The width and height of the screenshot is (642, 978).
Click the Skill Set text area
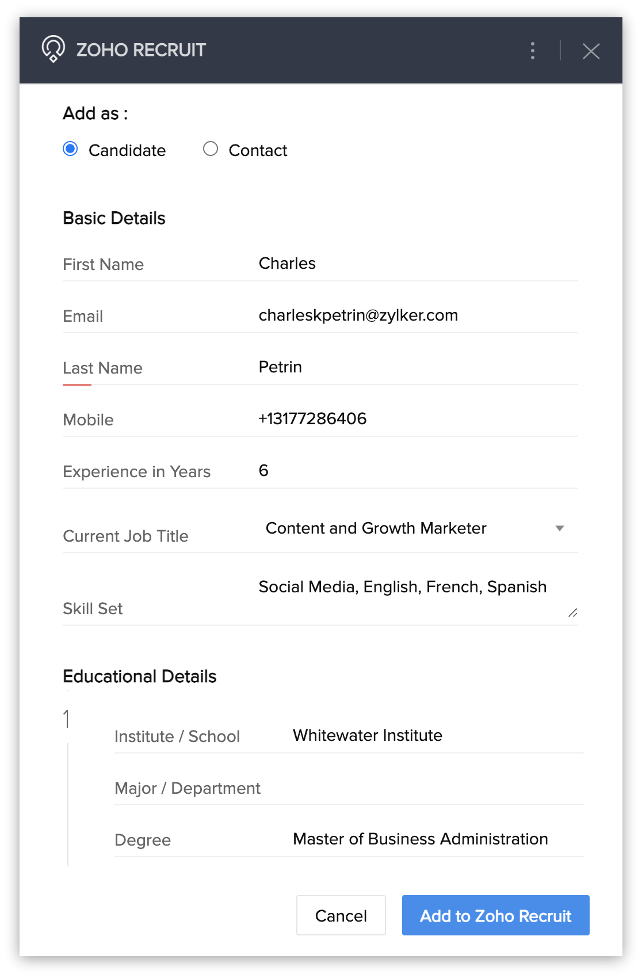point(403,593)
